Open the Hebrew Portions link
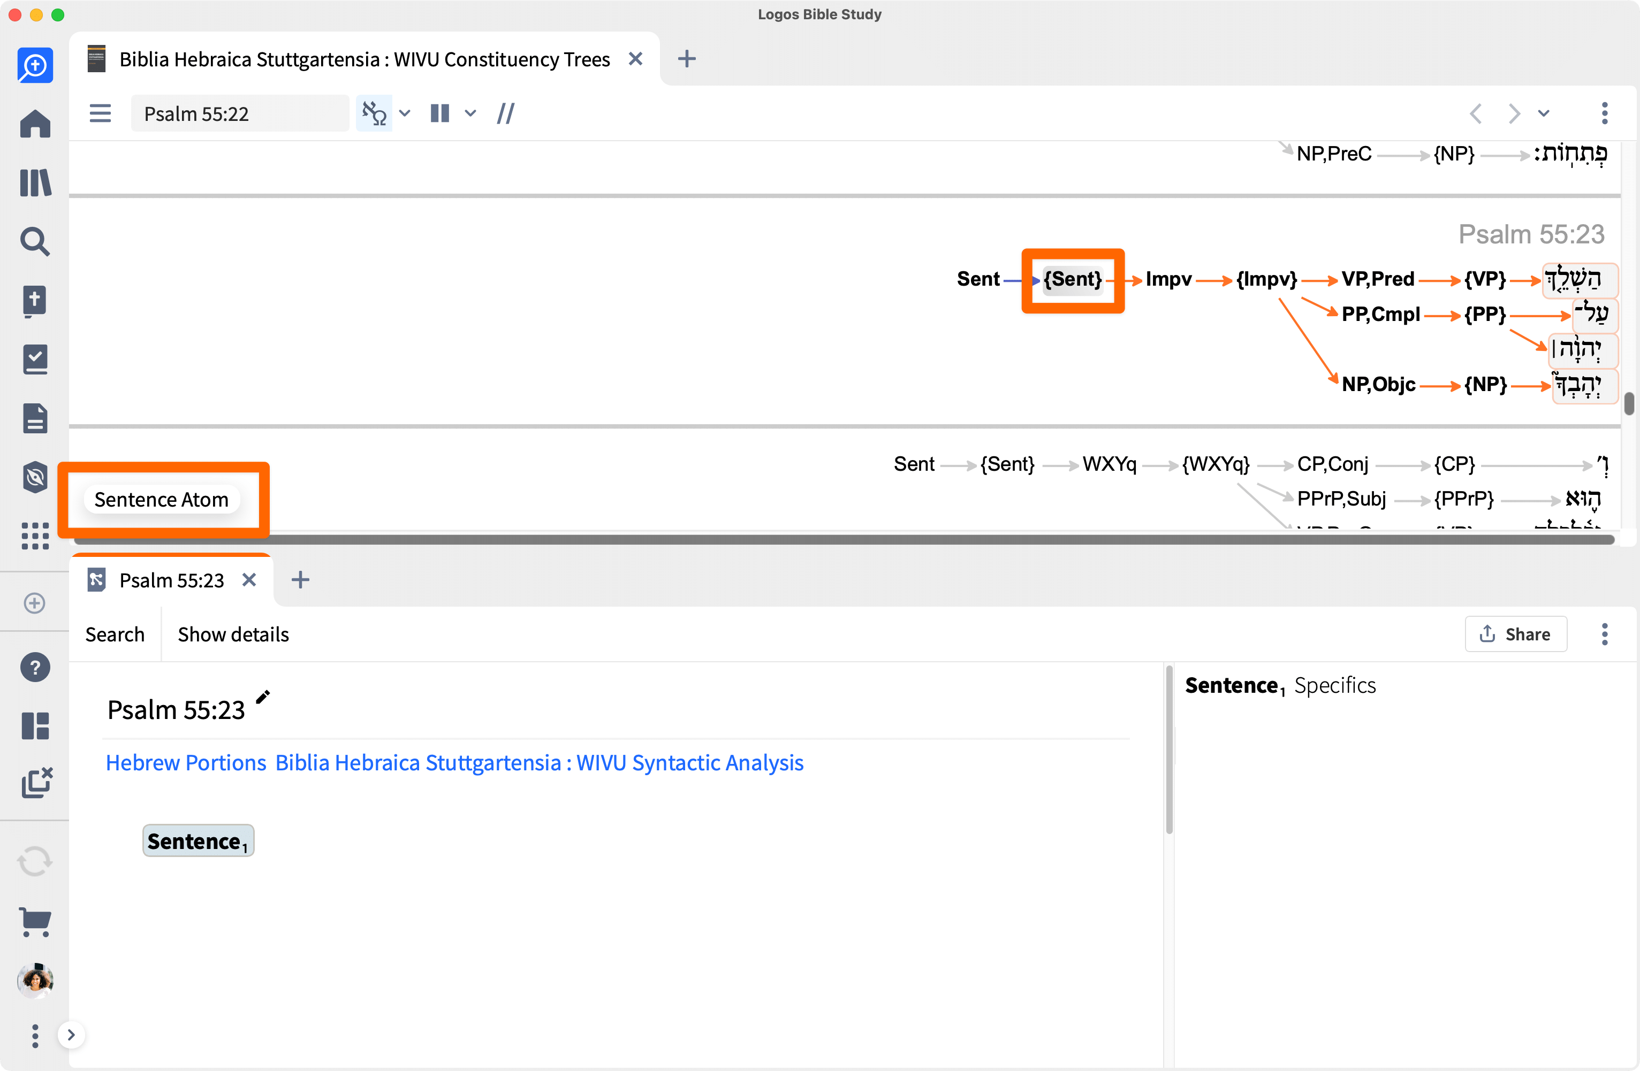This screenshot has width=1640, height=1071. coord(186,762)
